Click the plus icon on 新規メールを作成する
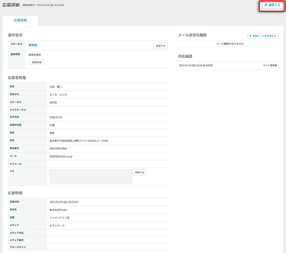 coord(250,36)
